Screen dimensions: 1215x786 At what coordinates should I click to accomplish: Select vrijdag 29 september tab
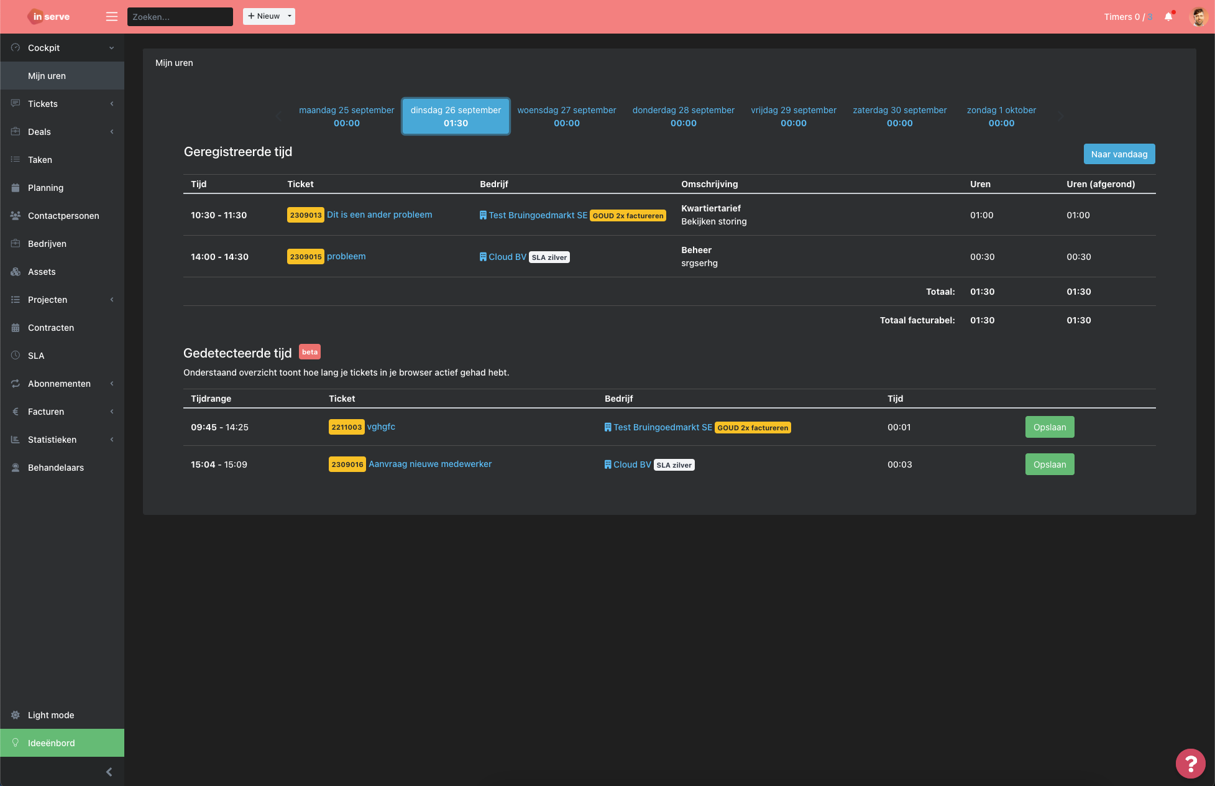pos(793,116)
